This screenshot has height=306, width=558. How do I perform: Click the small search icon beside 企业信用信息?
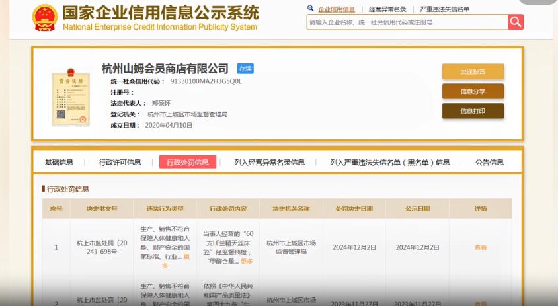311,9
